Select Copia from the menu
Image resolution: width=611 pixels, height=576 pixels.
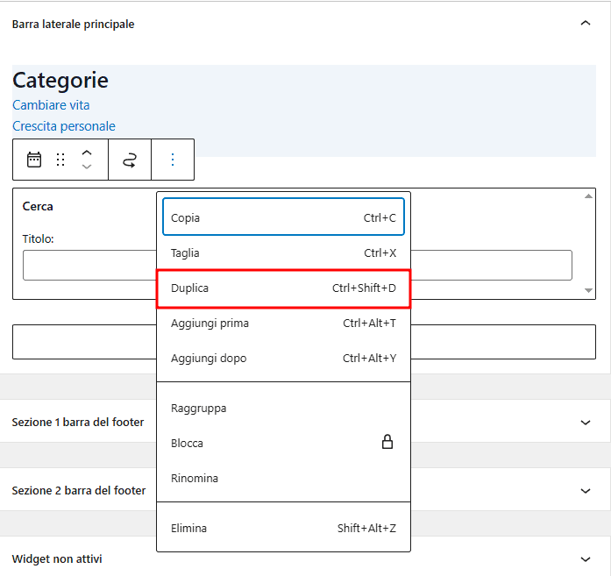283,217
